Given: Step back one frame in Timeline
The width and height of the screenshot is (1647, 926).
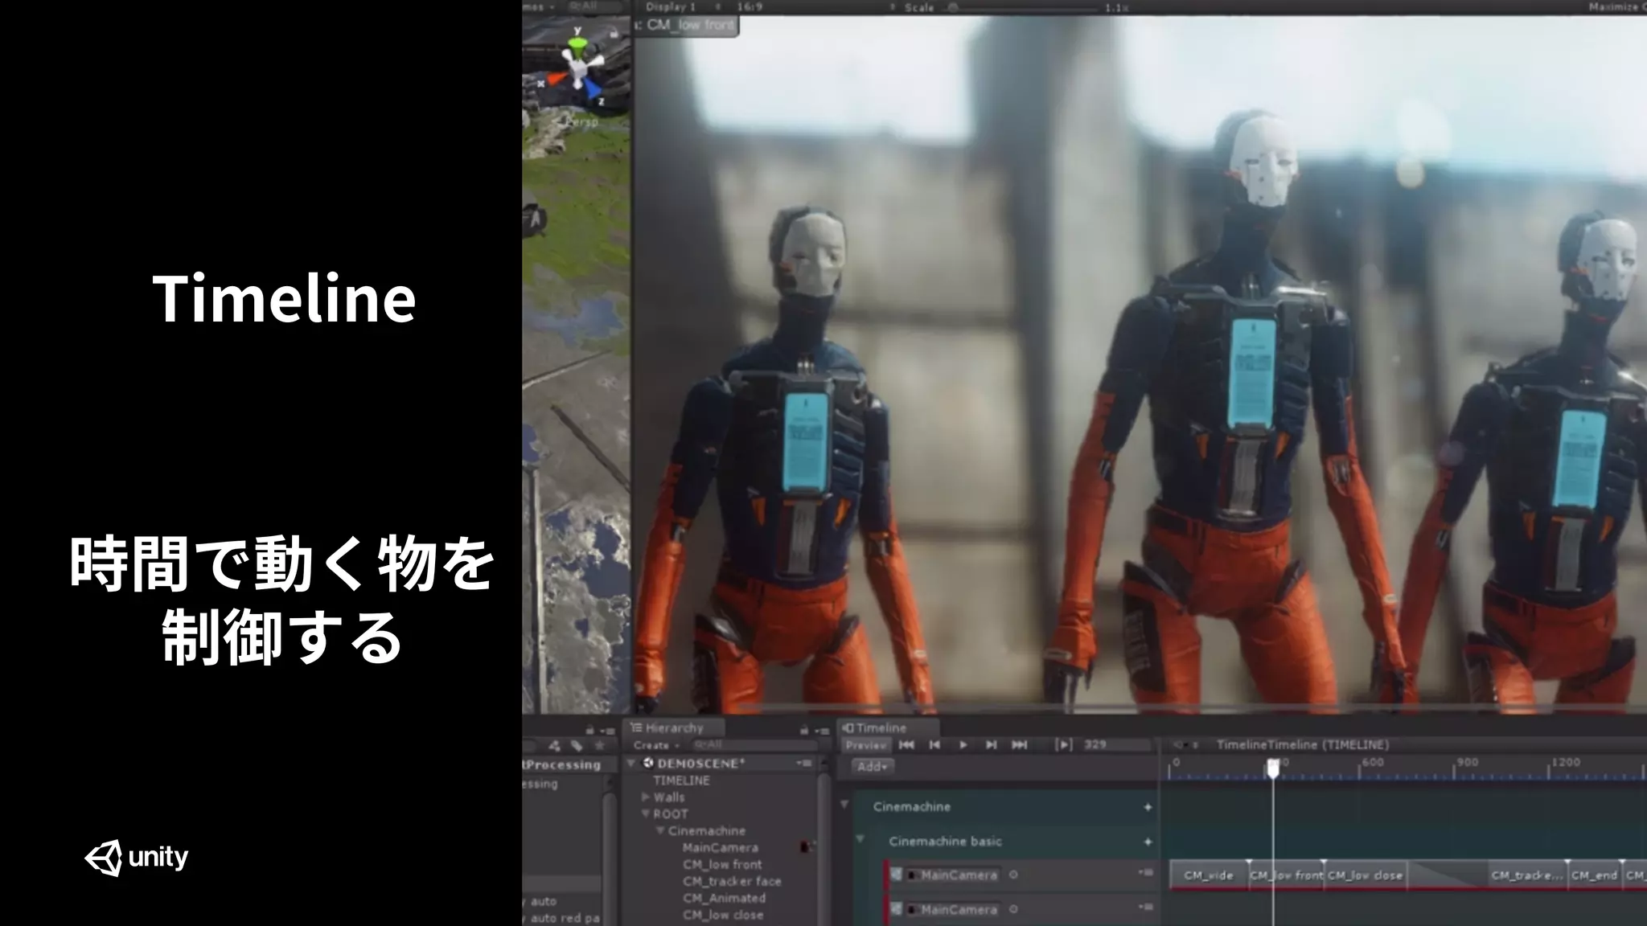Looking at the screenshot, I should click(934, 745).
